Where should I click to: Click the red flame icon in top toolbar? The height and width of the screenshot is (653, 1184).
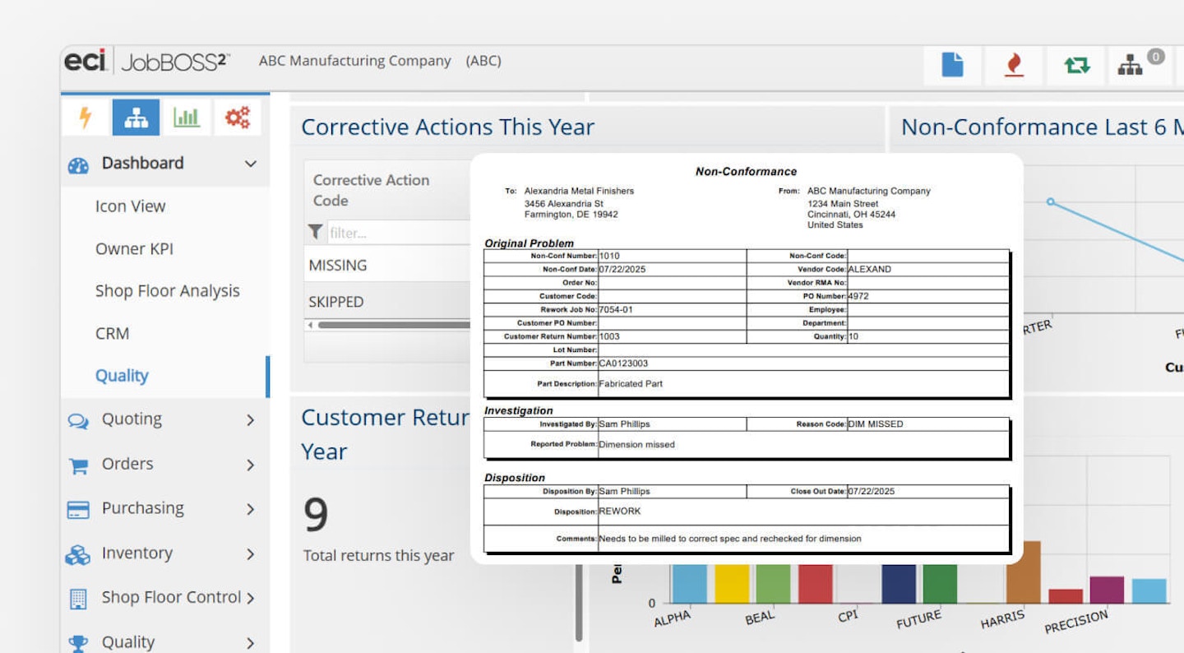(x=1015, y=65)
